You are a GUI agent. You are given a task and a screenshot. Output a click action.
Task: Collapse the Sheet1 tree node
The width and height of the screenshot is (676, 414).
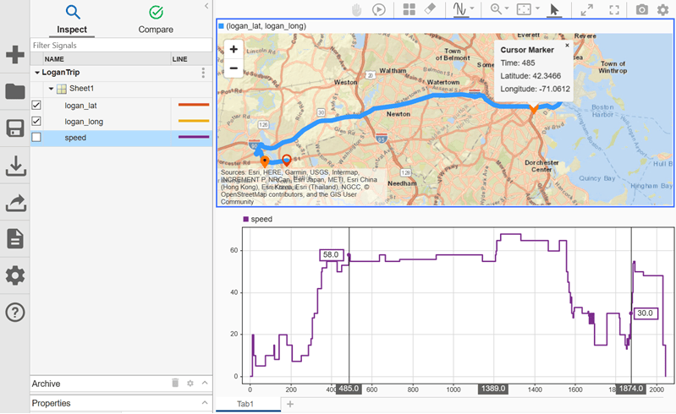51,89
